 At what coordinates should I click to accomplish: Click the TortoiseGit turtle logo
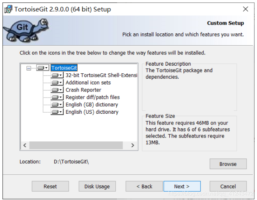click(26, 30)
